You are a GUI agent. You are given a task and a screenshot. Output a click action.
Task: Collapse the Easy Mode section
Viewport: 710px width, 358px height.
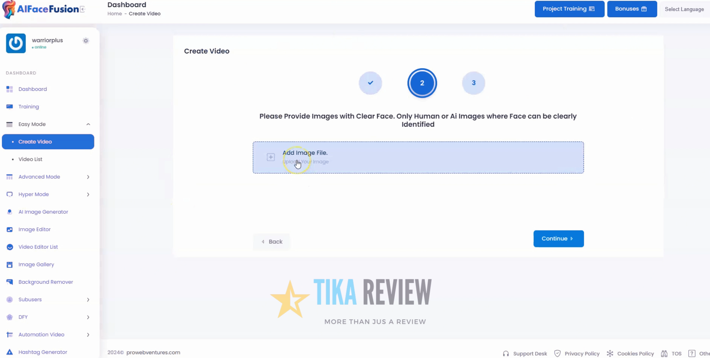tap(89, 124)
